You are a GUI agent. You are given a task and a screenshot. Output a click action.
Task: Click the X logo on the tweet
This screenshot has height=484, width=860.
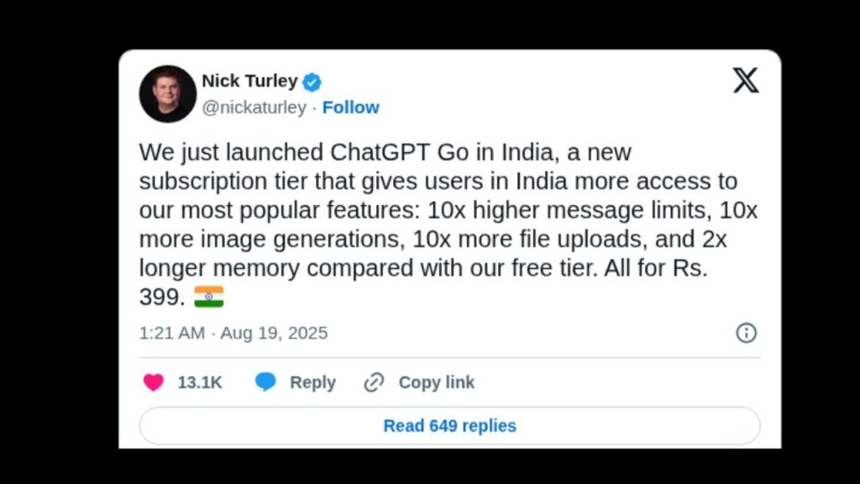tap(745, 81)
